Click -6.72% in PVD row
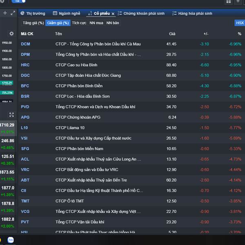Screen dimensions: 245x245 [x=235, y=107]
